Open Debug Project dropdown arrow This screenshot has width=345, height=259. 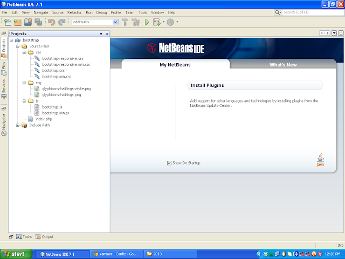tap(163, 22)
